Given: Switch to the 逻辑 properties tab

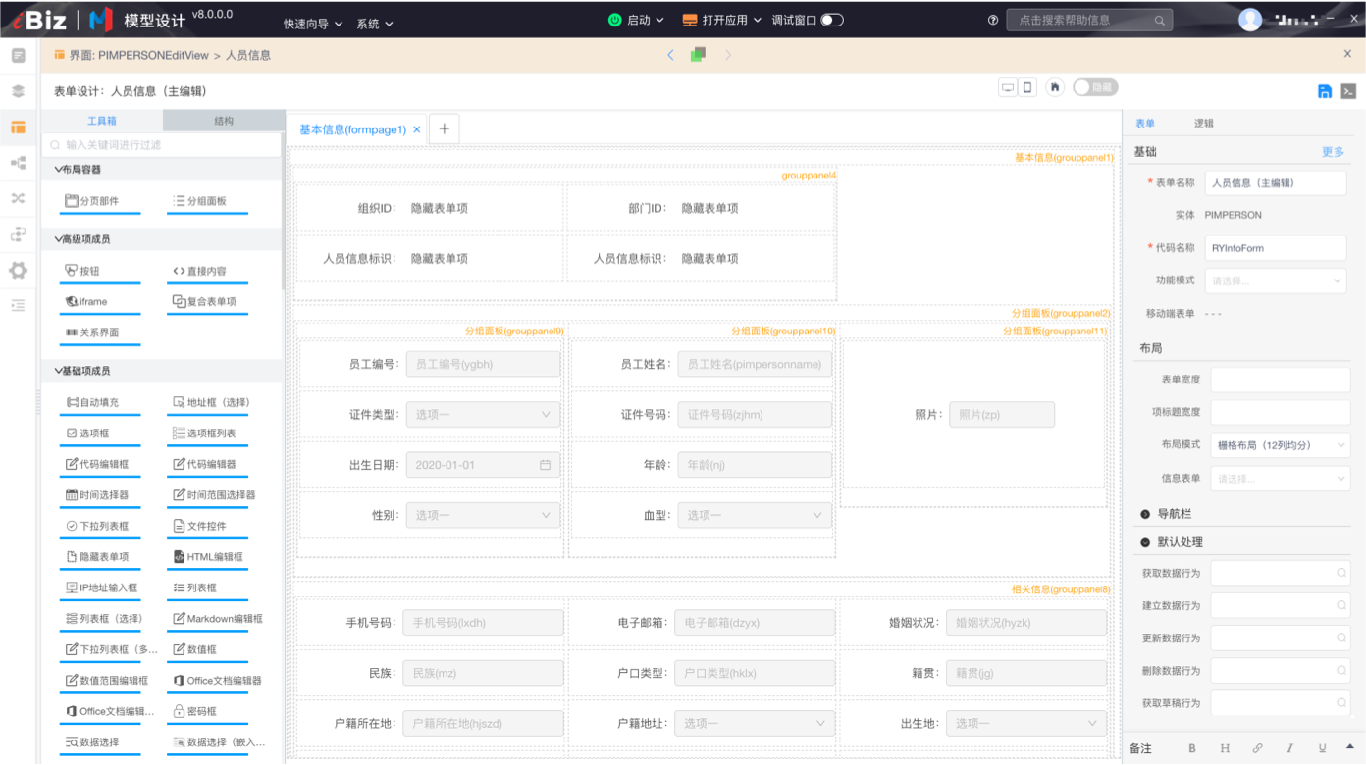Looking at the screenshot, I should click(x=1204, y=124).
